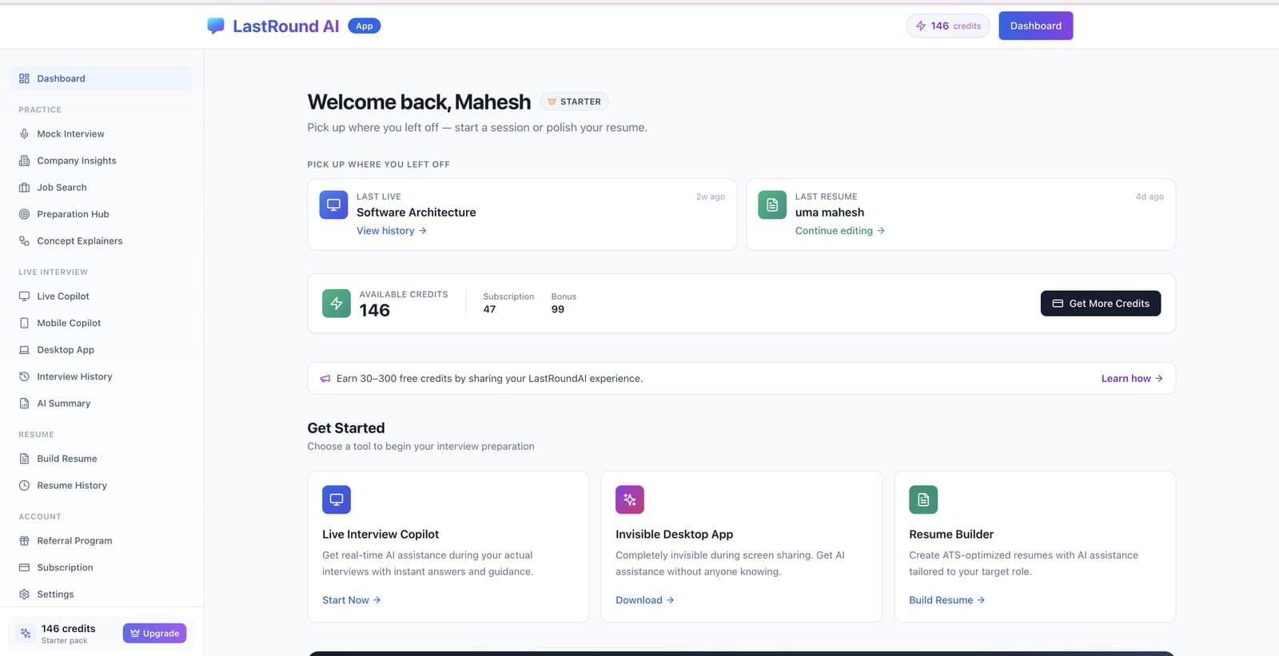Click the Company Insights building icon
The width and height of the screenshot is (1279, 656).
24,161
